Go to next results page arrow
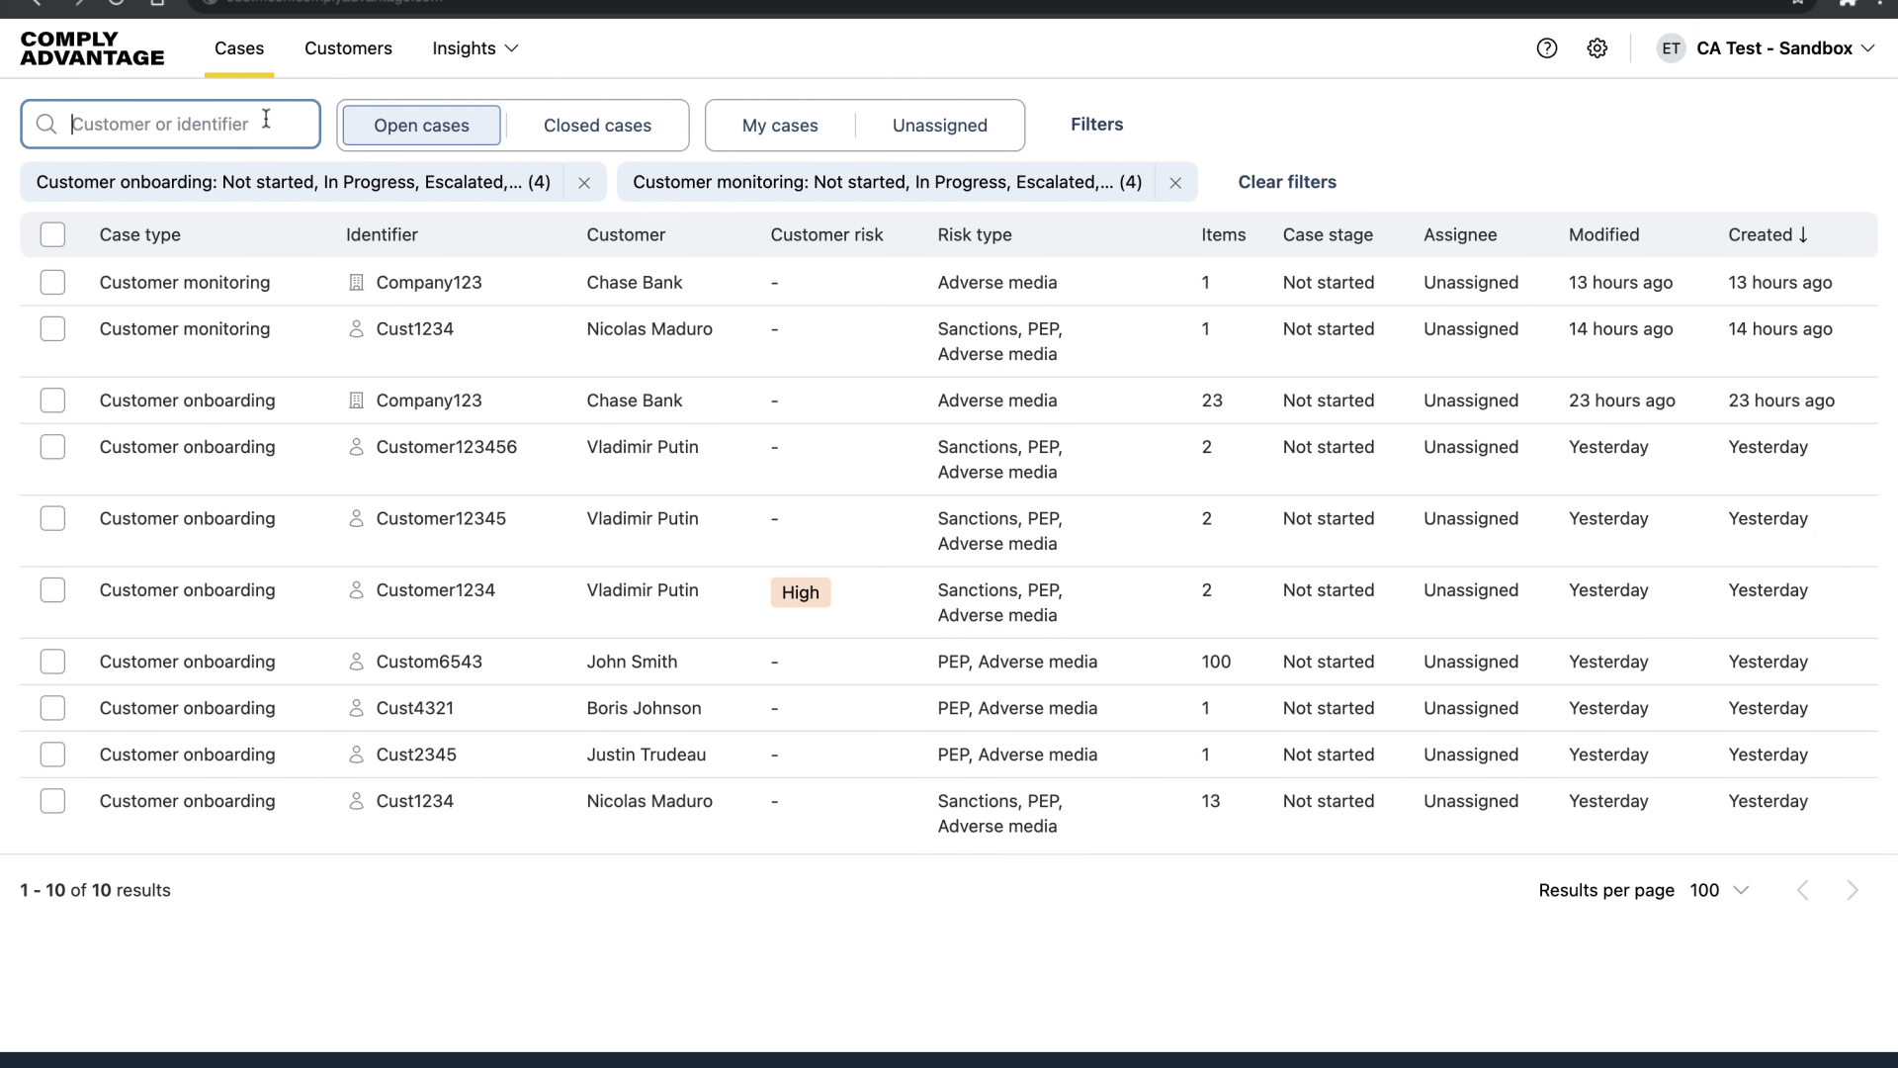Image resolution: width=1898 pixels, height=1068 pixels. tap(1853, 891)
